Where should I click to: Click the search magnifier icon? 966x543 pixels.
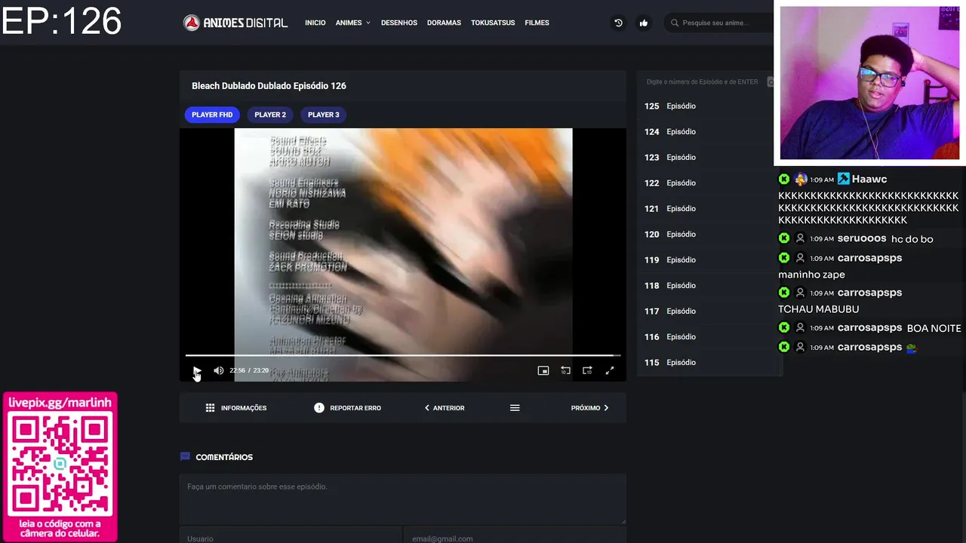(x=675, y=23)
